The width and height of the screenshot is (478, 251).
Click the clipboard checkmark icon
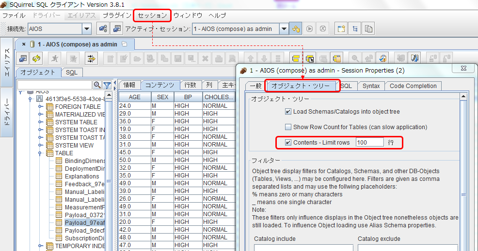[x=382, y=58]
